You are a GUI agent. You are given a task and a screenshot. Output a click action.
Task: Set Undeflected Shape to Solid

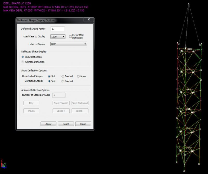tap(49, 76)
